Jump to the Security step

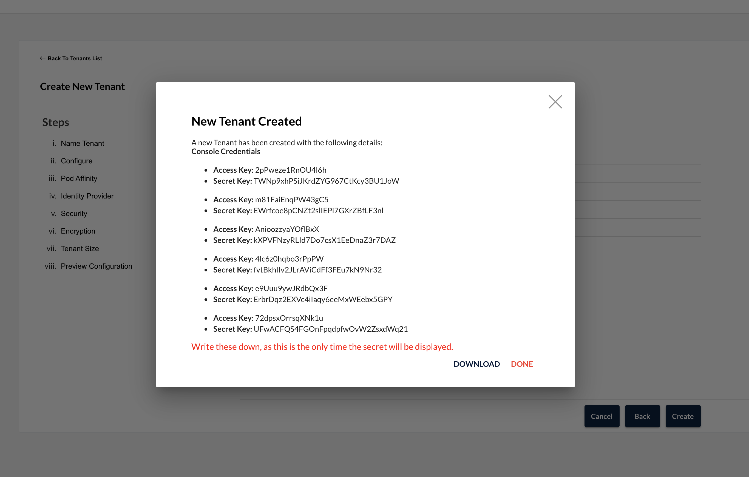pos(74,214)
